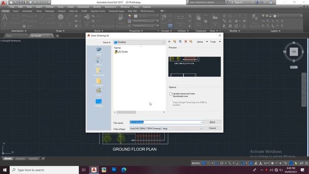Expand the Draw ribbon panel
309x174 pixels.
coord(60,31)
